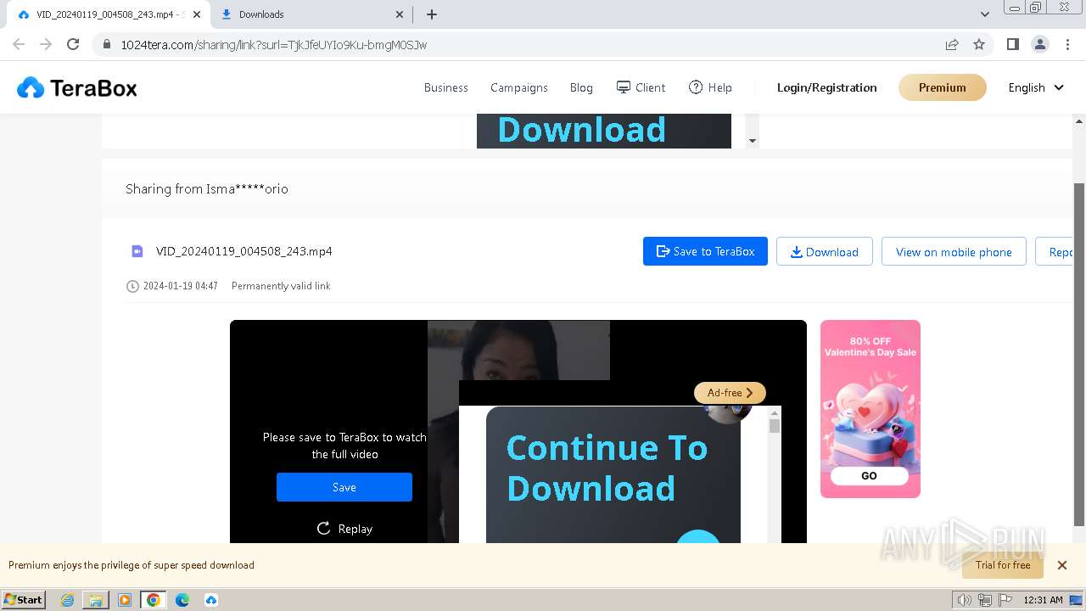
Task: Click the Ad-free badge
Action: [730, 393]
